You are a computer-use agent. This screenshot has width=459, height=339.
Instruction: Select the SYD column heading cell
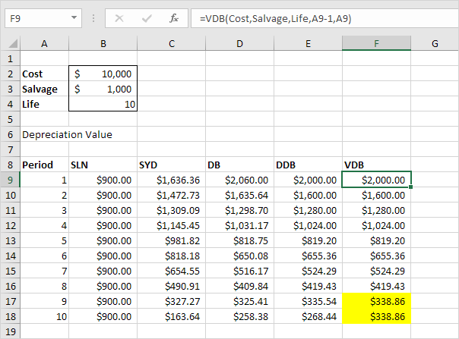pyautogui.click(x=170, y=165)
